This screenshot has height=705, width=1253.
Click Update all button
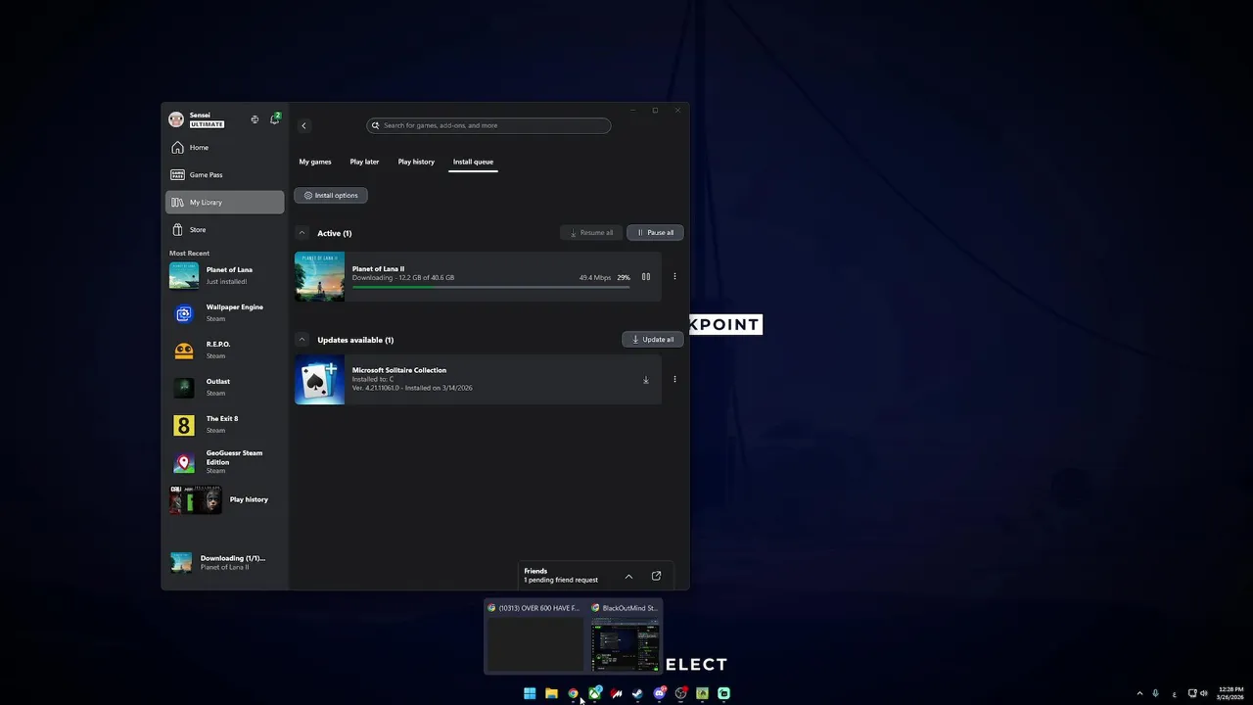pos(653,339)
